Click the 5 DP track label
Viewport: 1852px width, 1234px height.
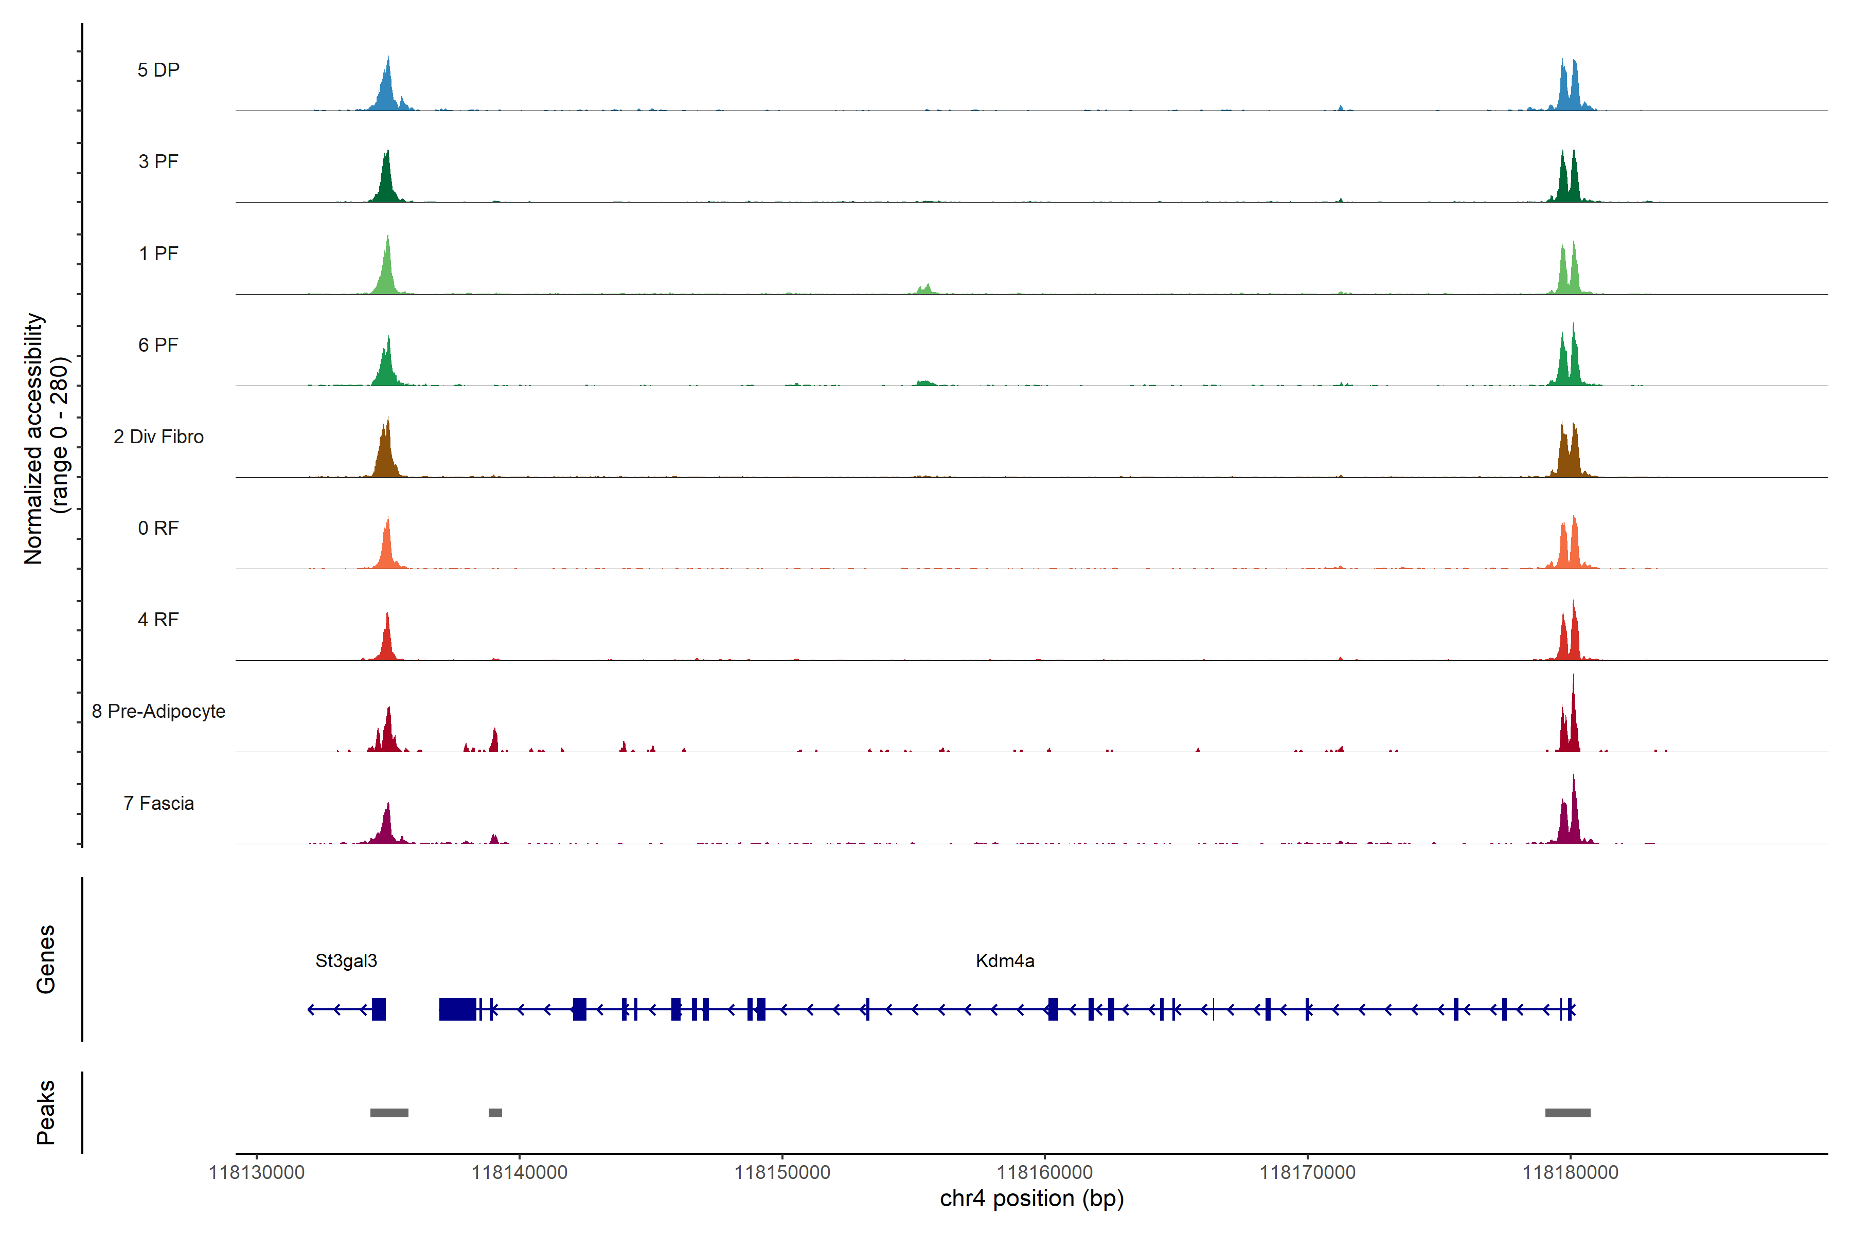click(x=158, y=70)
